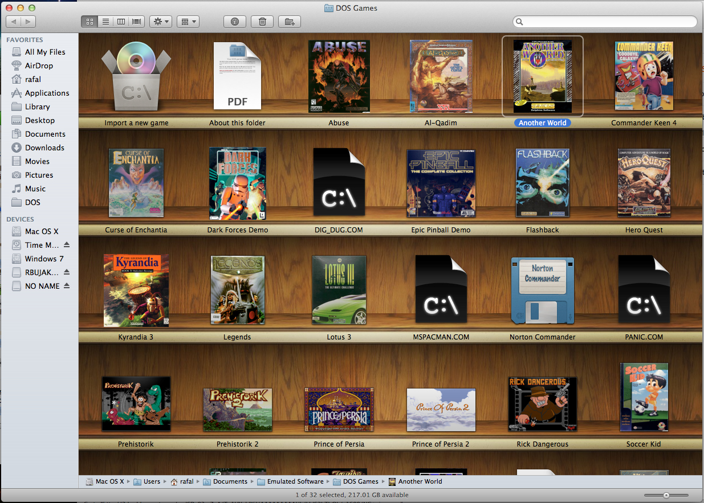Image resolution: width=704 pixels, height=503 pixels.
Task: Click in the Finder search field
Action: click(x=605, y=22)
